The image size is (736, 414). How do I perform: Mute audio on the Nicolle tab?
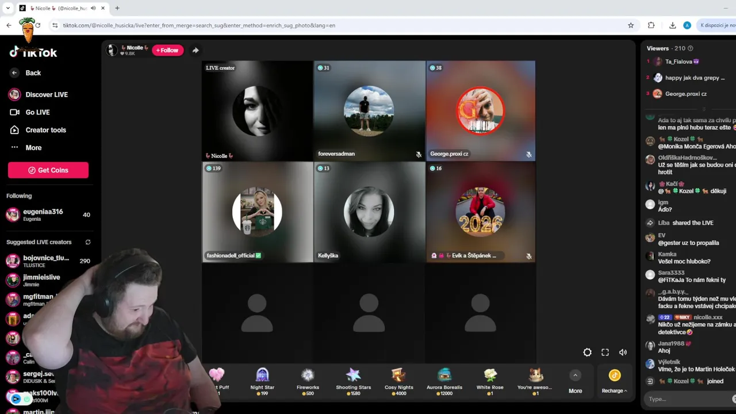coord(93,8)
